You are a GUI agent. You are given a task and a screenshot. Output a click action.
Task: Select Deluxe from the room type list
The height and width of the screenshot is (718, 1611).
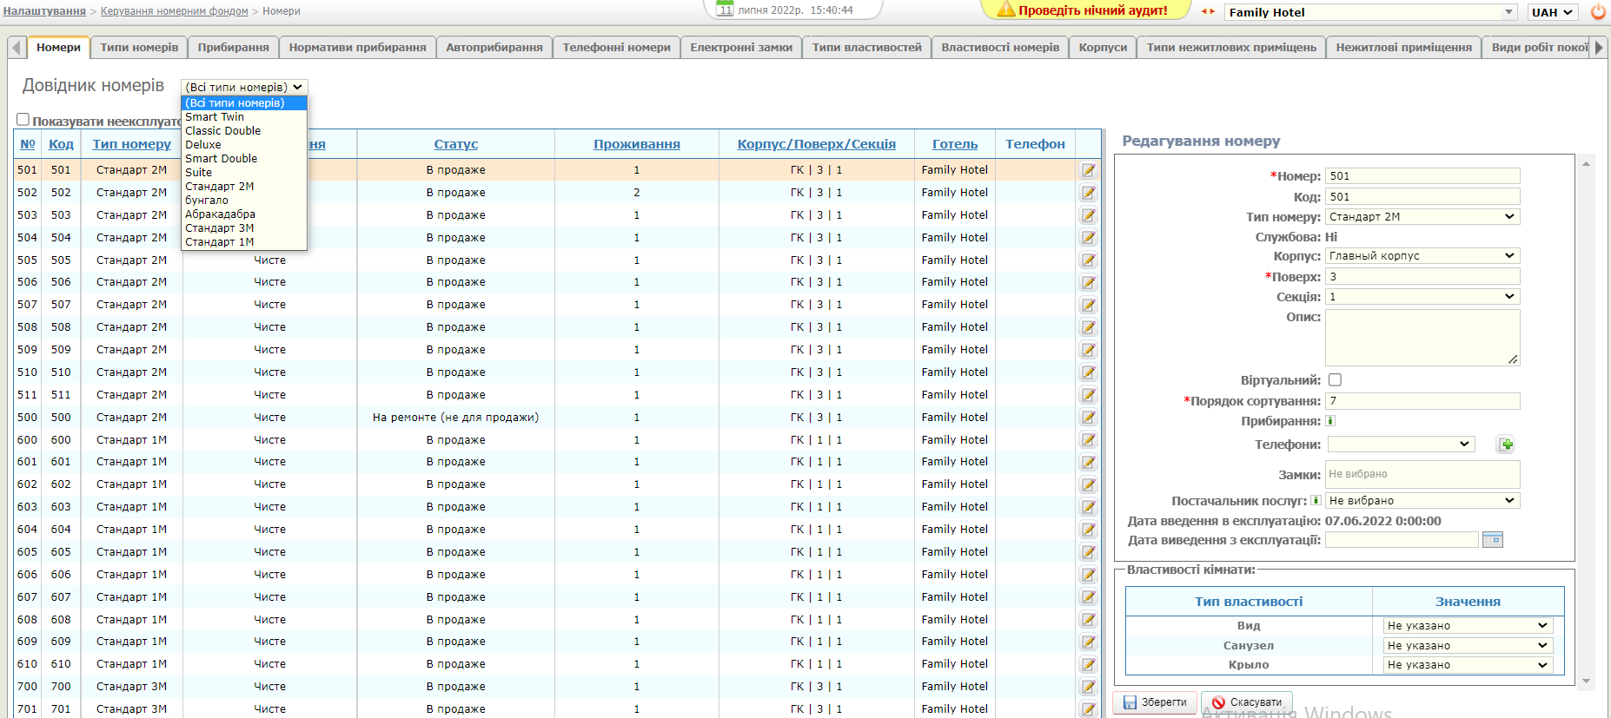tap(203, 145)
